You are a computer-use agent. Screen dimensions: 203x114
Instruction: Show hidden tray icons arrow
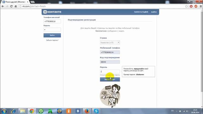(177, 111)
